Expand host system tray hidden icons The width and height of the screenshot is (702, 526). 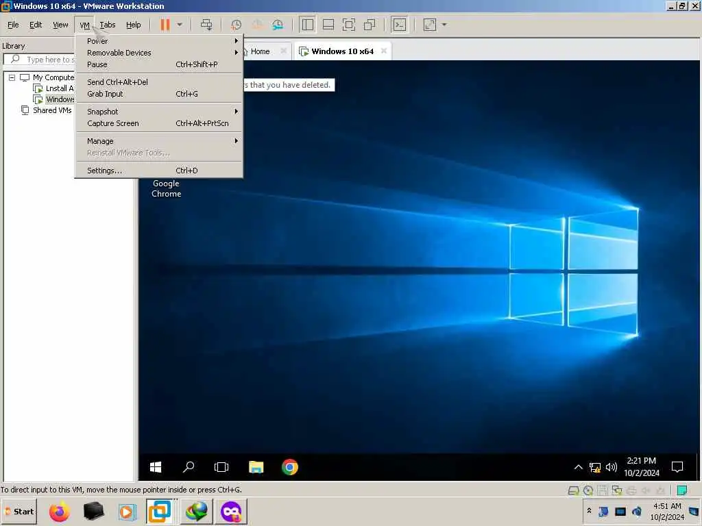tap(589, 511)
